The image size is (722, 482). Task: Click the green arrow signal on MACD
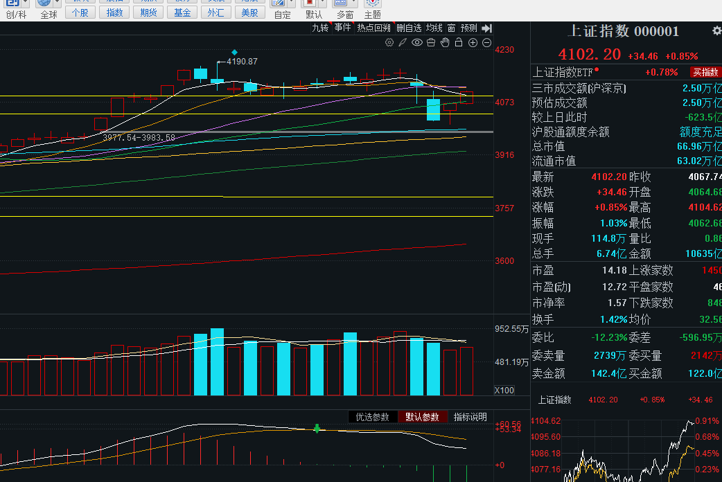click(317, 429)
